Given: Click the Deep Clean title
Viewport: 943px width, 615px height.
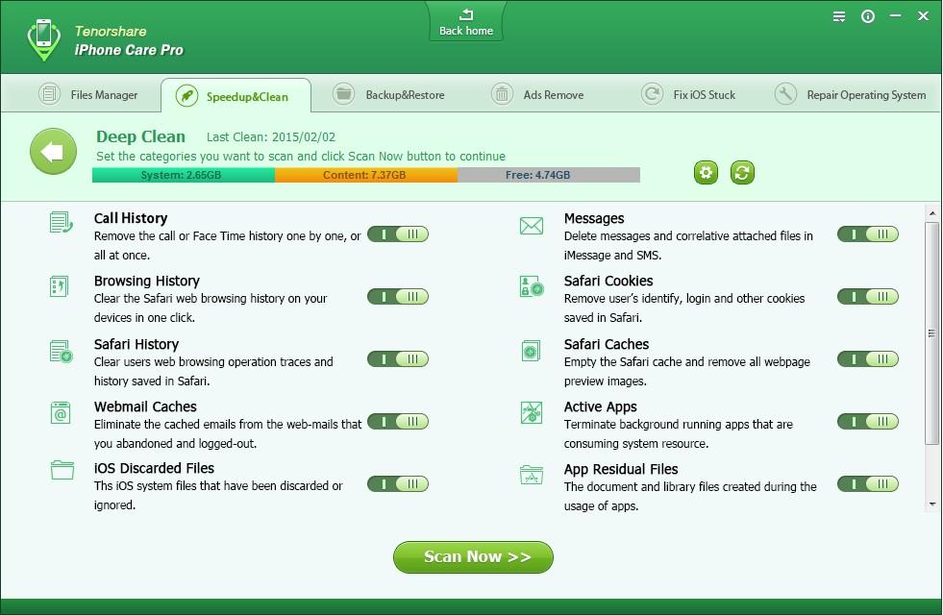Looking at the screenshot, I should coord(140,136).
